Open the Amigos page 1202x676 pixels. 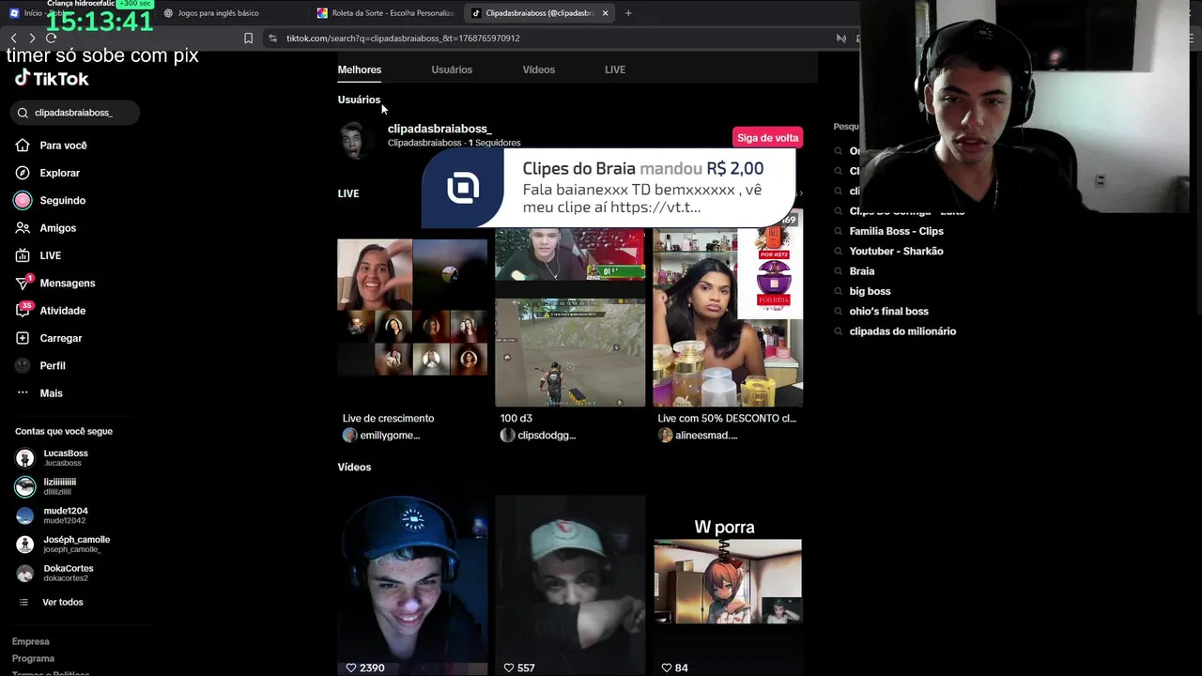[57, 228]
